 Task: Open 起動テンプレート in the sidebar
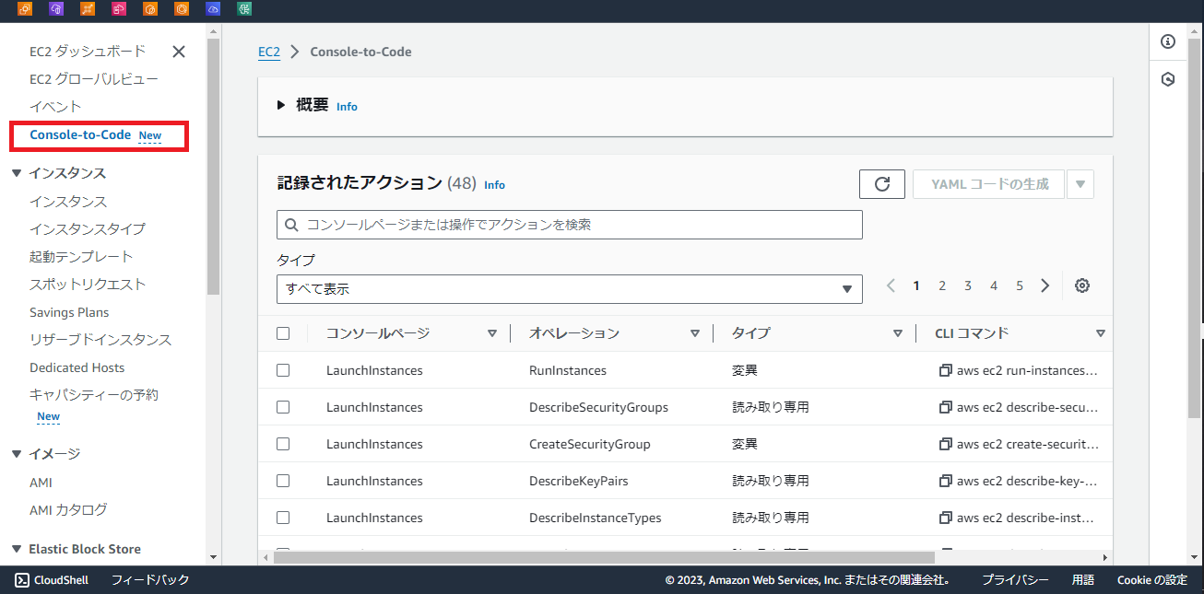coord(81,256)
